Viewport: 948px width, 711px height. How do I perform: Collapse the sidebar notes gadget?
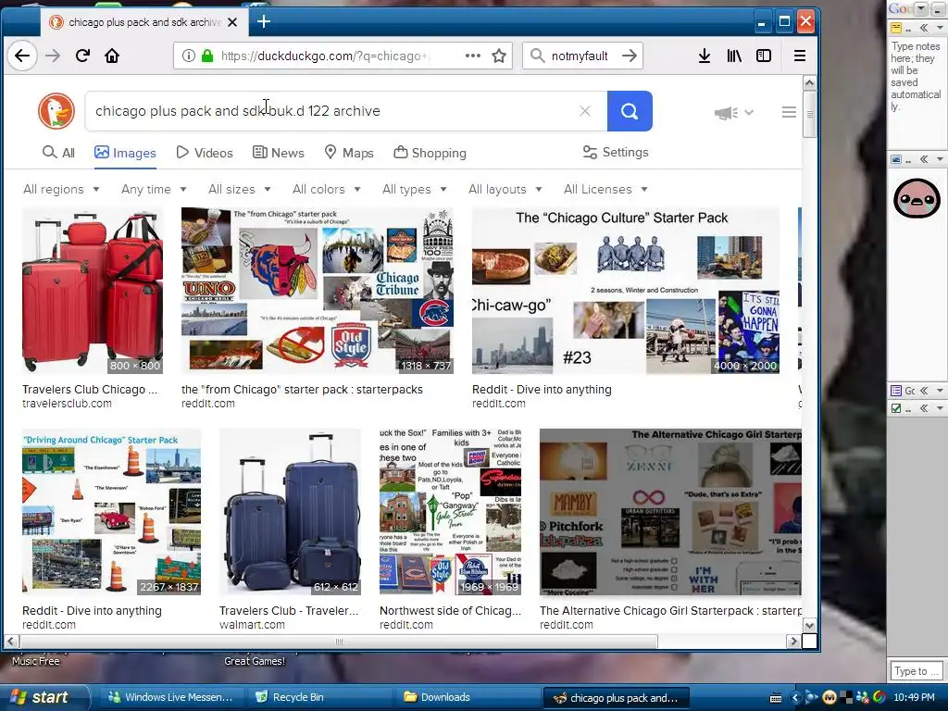point(924,28)
